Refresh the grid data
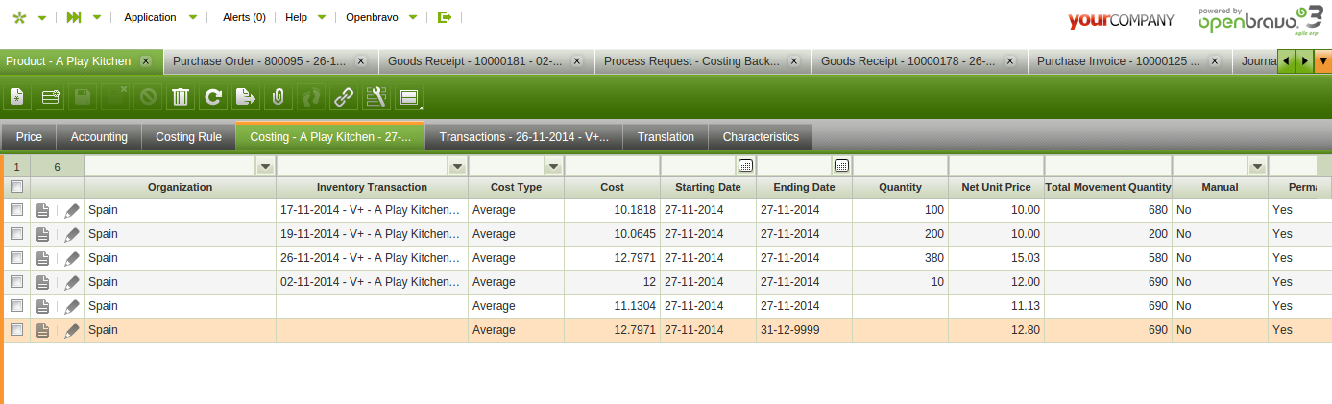The height and width of the screenshot is (404, 1332). click(x=213, y=97)
